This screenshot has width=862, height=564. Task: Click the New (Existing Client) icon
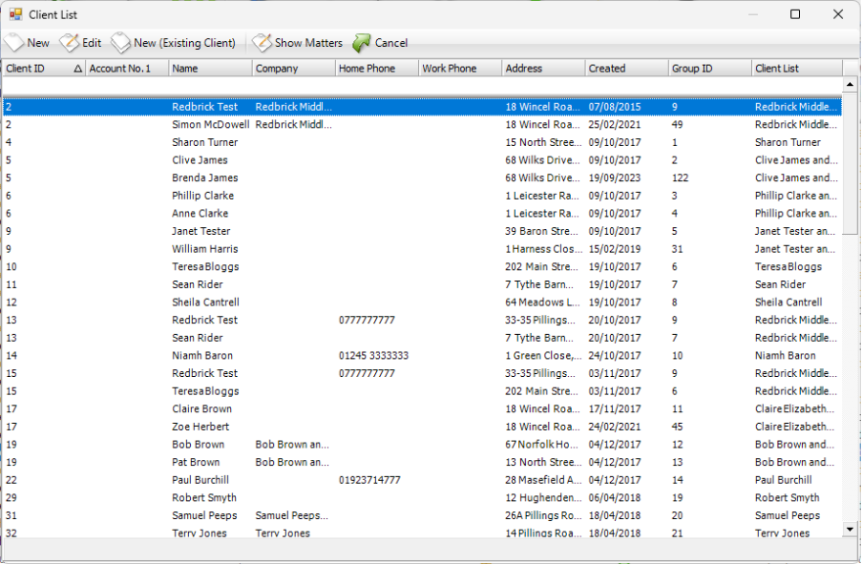click(x=121, y=42)
